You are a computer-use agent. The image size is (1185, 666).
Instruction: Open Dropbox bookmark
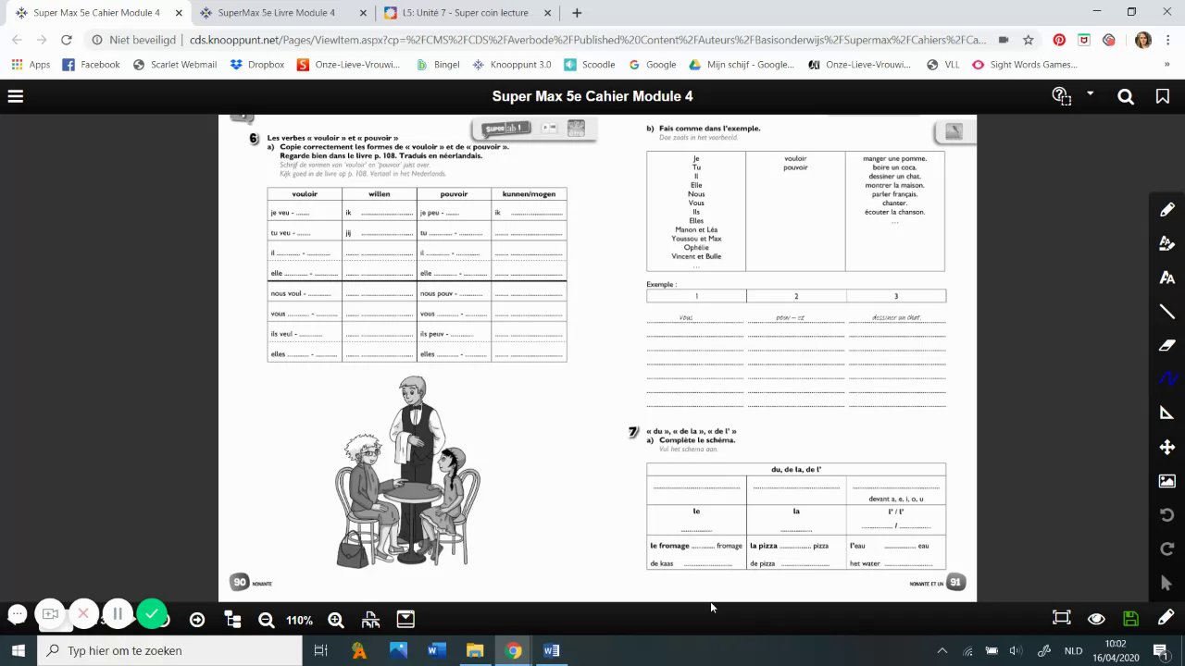pos(257,65)
